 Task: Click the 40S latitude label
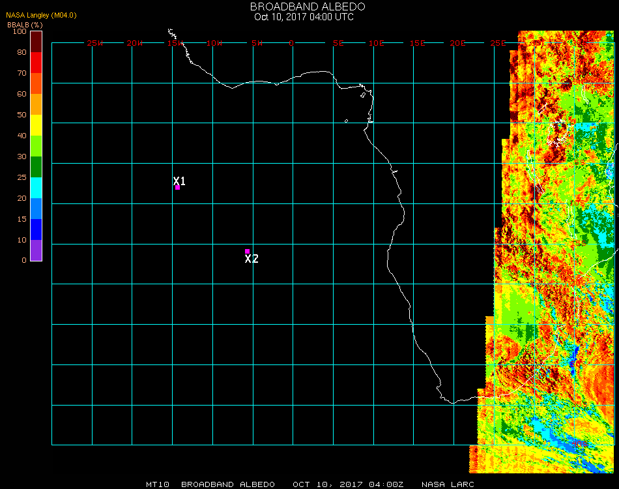coord(580,444)
